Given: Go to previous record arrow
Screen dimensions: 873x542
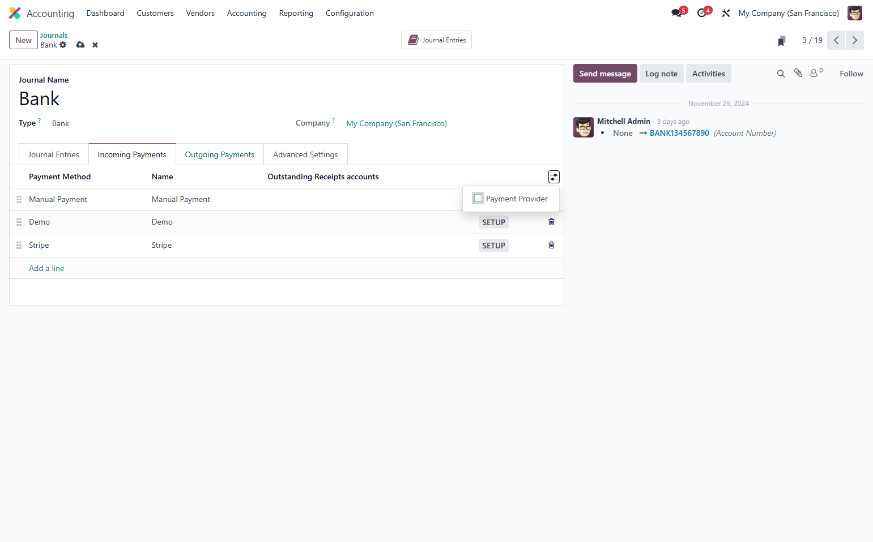Looking at the screenshot, I should coord(836,40).
